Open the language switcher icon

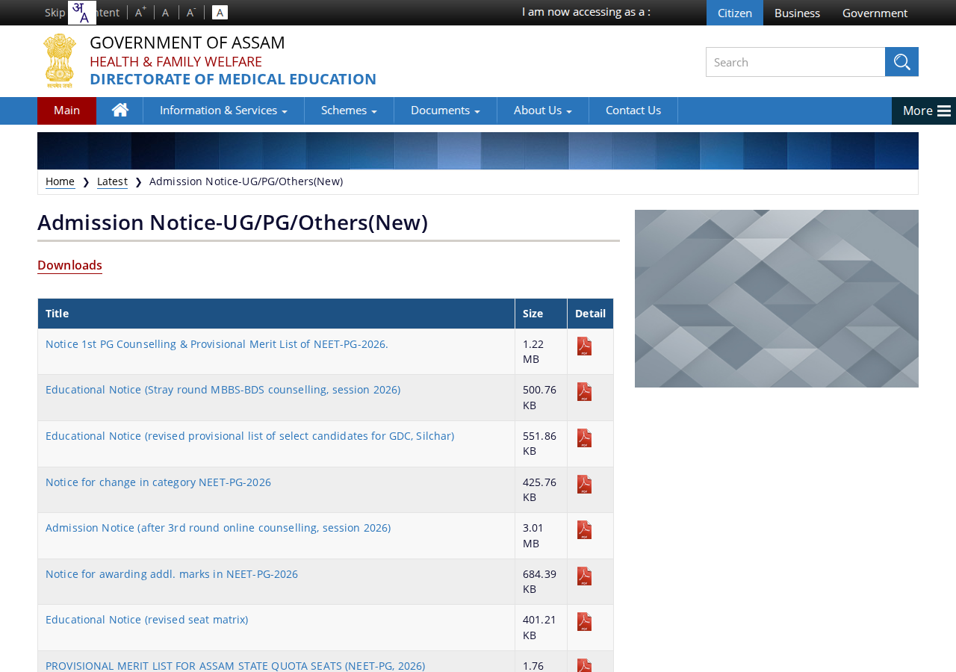(82, 13)
